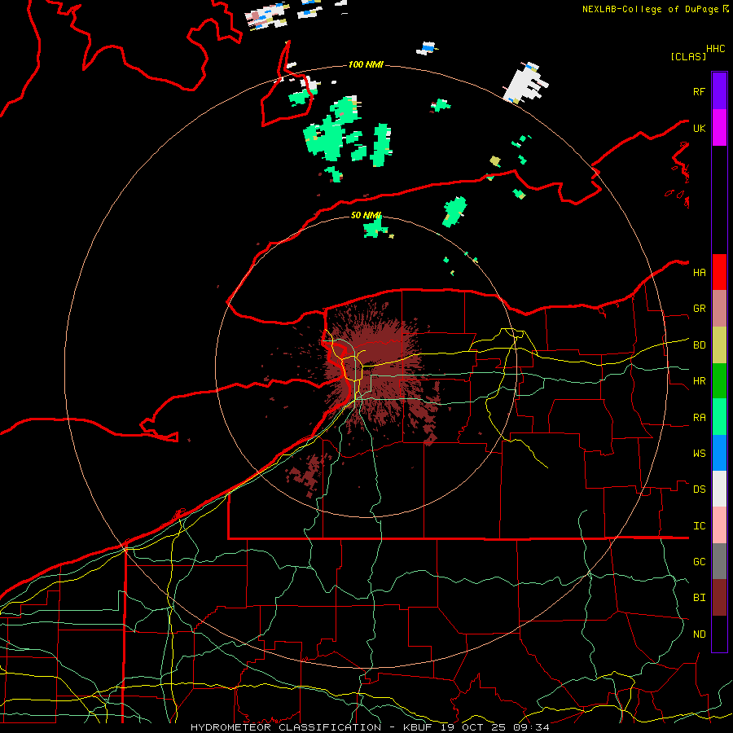This screenshot has width=733, height=733.
Task: Click the RA light green swatch
Action: tap(719, 417)
